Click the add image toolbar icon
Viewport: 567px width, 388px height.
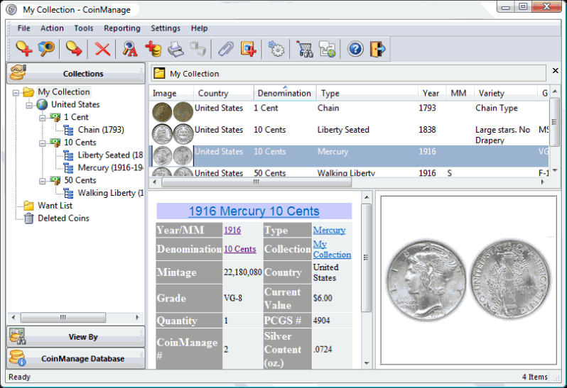[x=249, y=49]
